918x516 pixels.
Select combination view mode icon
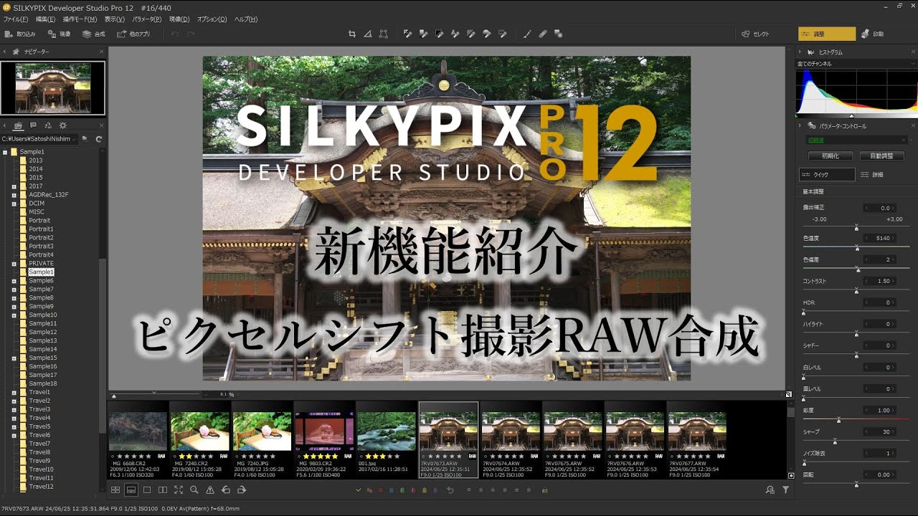[x=131, y=490]
